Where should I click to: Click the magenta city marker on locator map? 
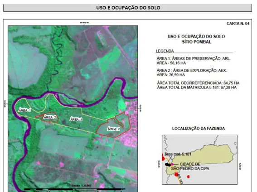[x=172, y=164]
